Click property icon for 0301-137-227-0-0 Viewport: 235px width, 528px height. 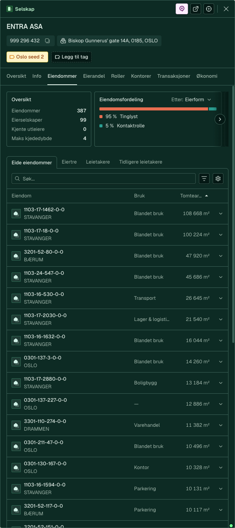pyautogui.click(x=16, y=404)
